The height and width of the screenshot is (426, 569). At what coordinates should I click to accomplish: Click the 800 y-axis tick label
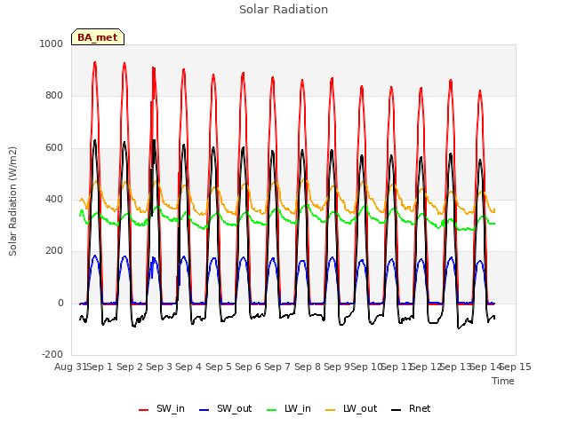coord(54,96)
